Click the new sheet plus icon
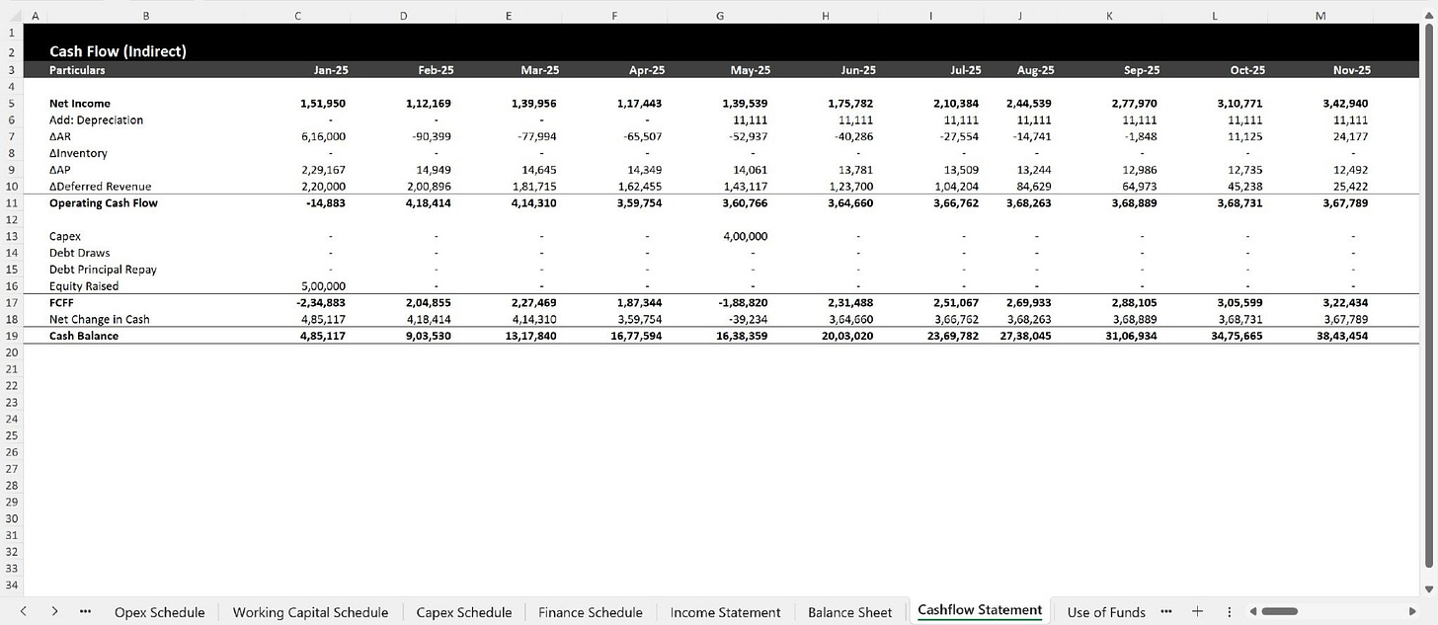The width and height of the screenshot is (1438, 625). click(1197, 612)
